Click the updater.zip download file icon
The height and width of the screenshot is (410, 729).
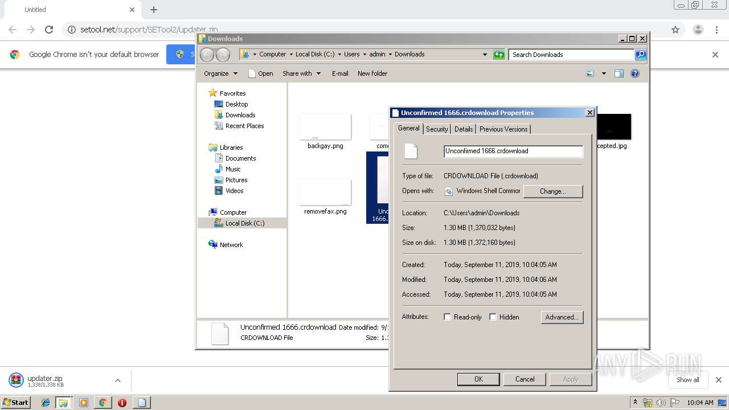(x=16, y=380)
